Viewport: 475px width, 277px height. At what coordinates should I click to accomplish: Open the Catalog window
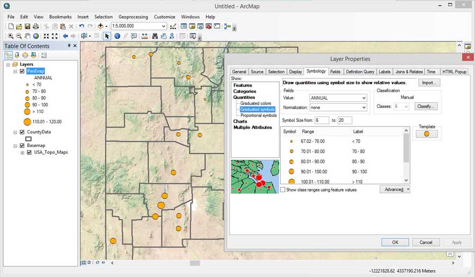click(192, 26)
